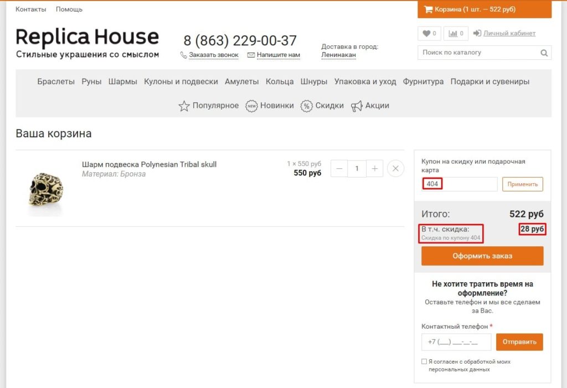The image size is (567, 388).
Task: Change delivery city Ленинакан
Action: click(338, 55)
